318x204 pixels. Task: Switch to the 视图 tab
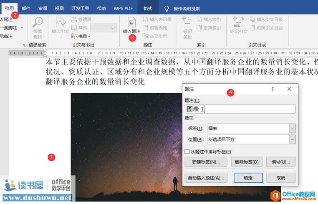59,8
